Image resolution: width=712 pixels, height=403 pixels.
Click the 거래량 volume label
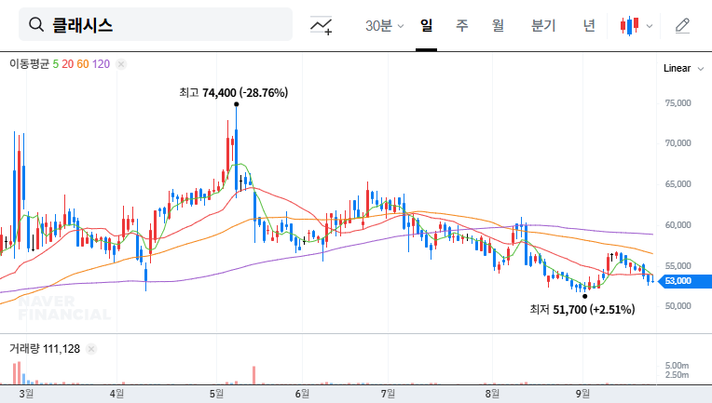25,348
